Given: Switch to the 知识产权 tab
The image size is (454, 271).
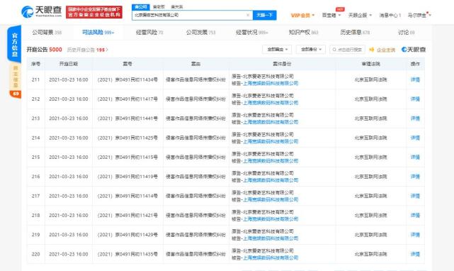Looking at the screenshot, I should [x=303, y=32].
